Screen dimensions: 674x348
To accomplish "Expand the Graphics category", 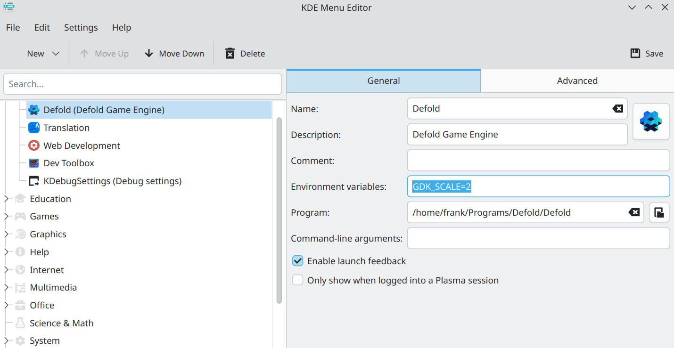I will pyautogui.click(x=6, y=234).
